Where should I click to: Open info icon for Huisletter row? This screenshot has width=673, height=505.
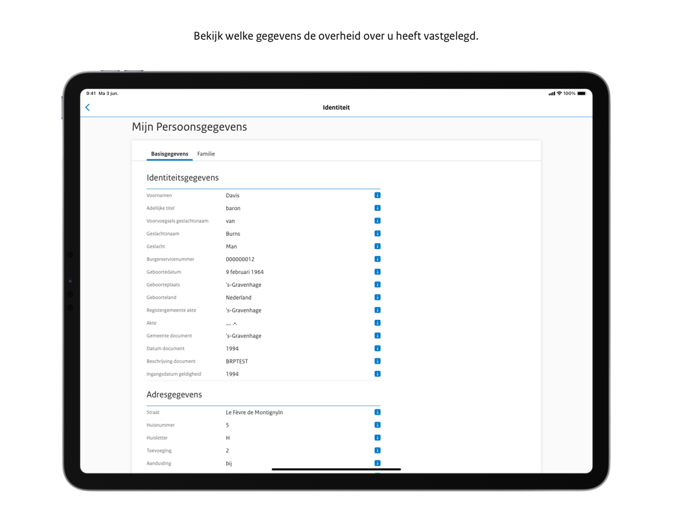pos(378,438)
